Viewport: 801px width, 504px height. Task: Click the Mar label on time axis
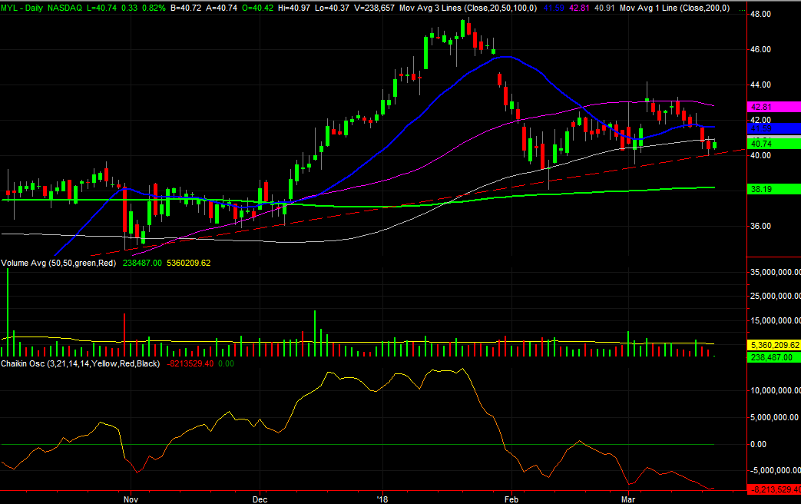point(628,497)
